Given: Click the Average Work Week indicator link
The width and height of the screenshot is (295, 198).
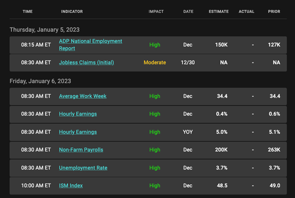Looking at the screenshot, I should click(83, 96).
